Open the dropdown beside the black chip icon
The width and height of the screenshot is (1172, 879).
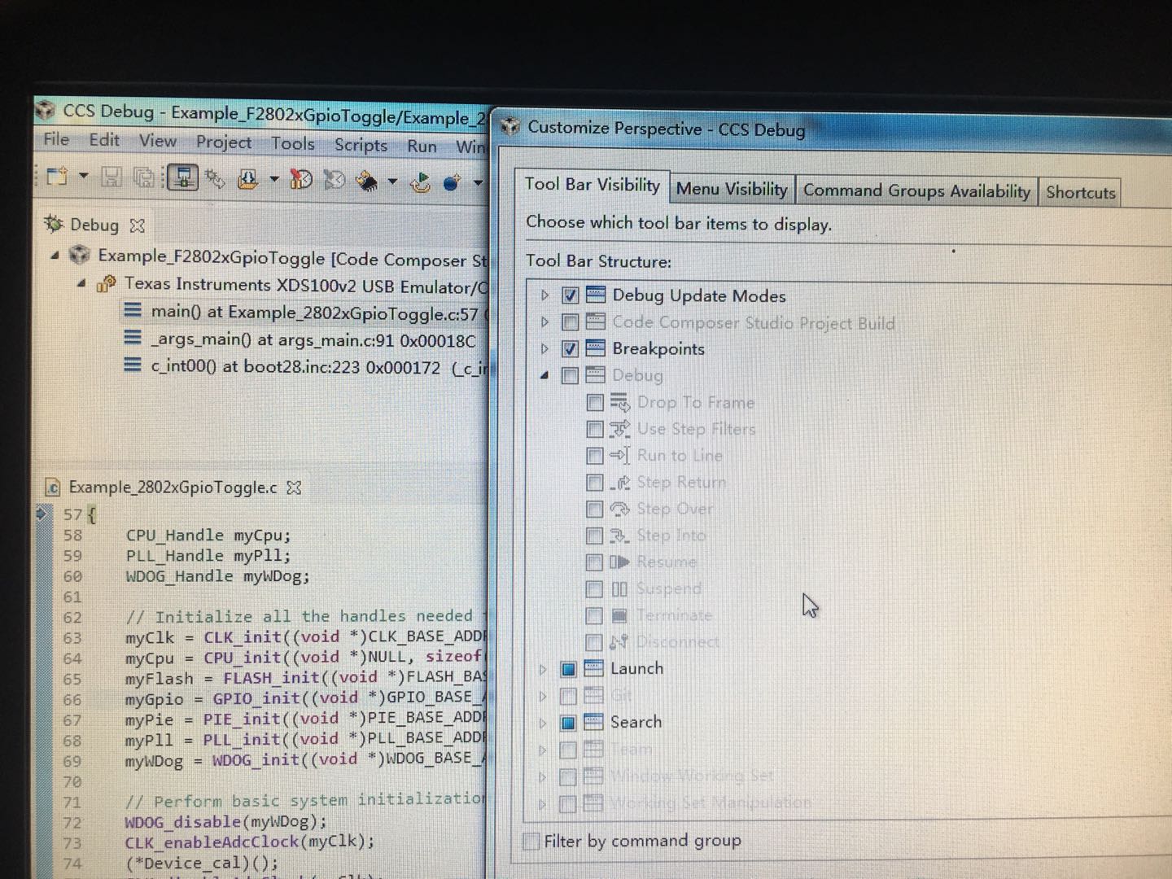pos(392,181)
